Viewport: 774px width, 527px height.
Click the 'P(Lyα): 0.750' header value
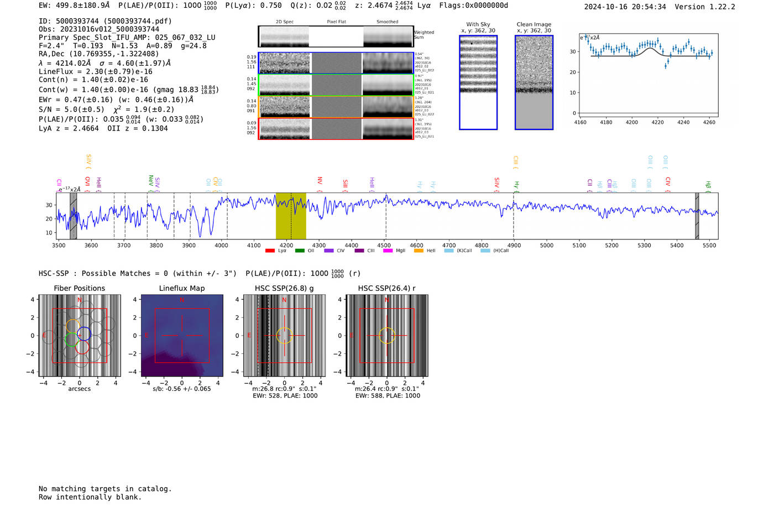coord(253,6)
